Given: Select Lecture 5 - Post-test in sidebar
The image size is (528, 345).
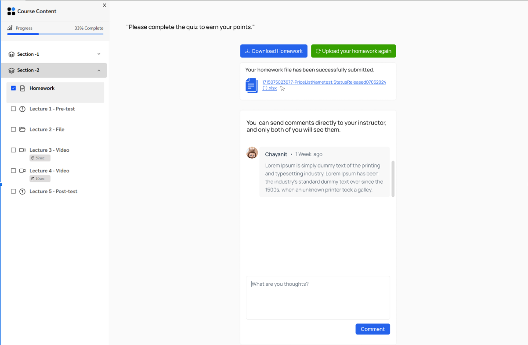Looking at the screenshot, I should [x=53, y=192].
